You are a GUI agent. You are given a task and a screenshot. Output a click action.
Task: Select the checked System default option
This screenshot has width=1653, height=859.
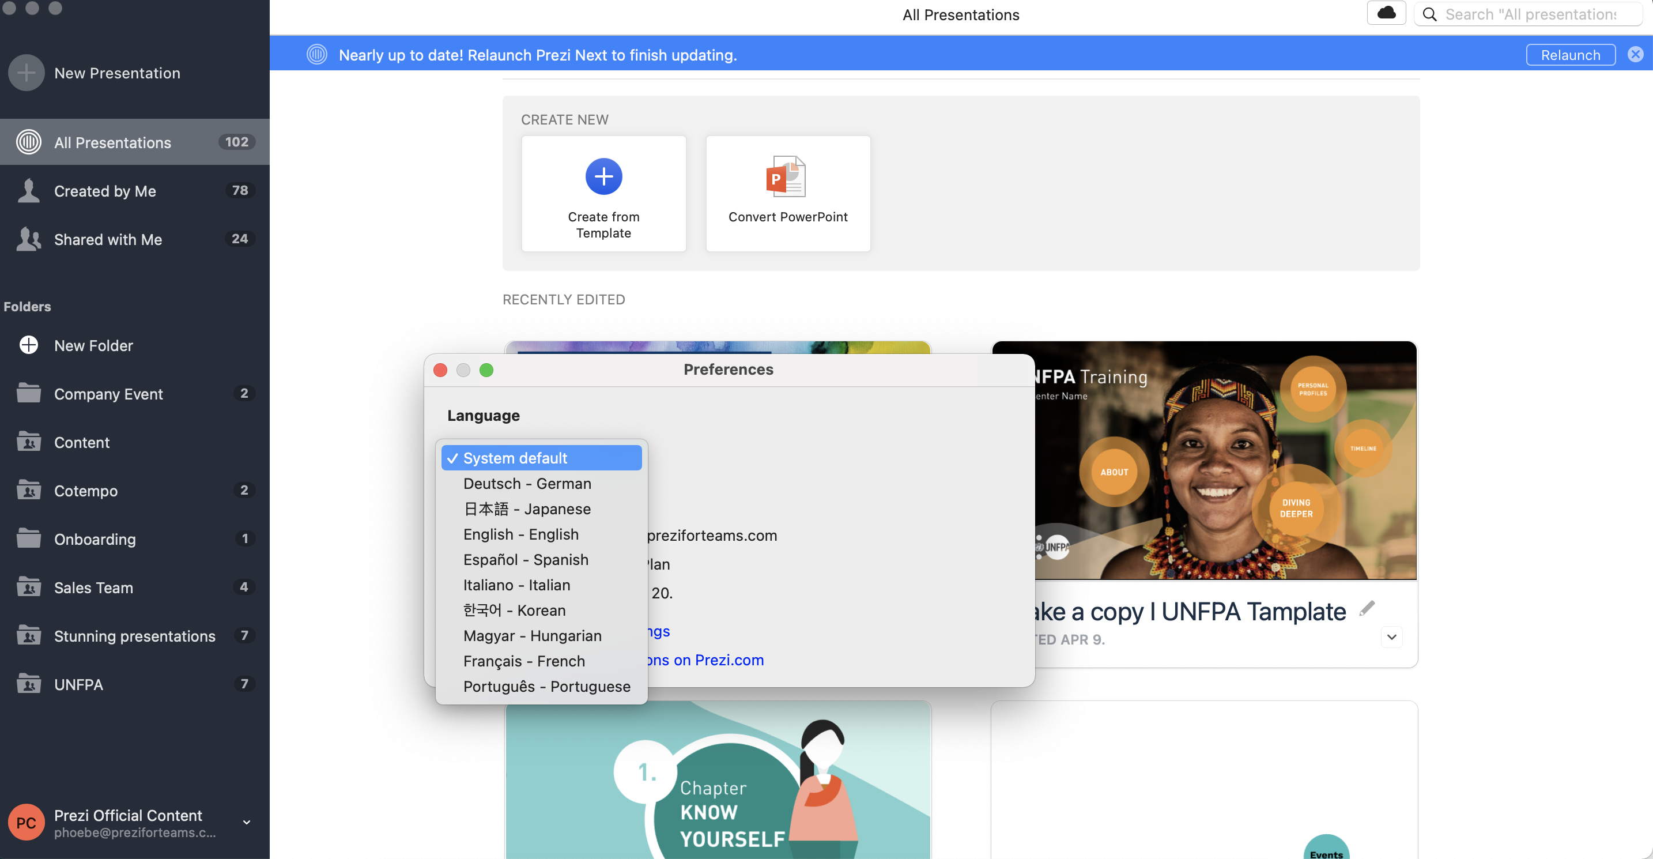[515, 458]
